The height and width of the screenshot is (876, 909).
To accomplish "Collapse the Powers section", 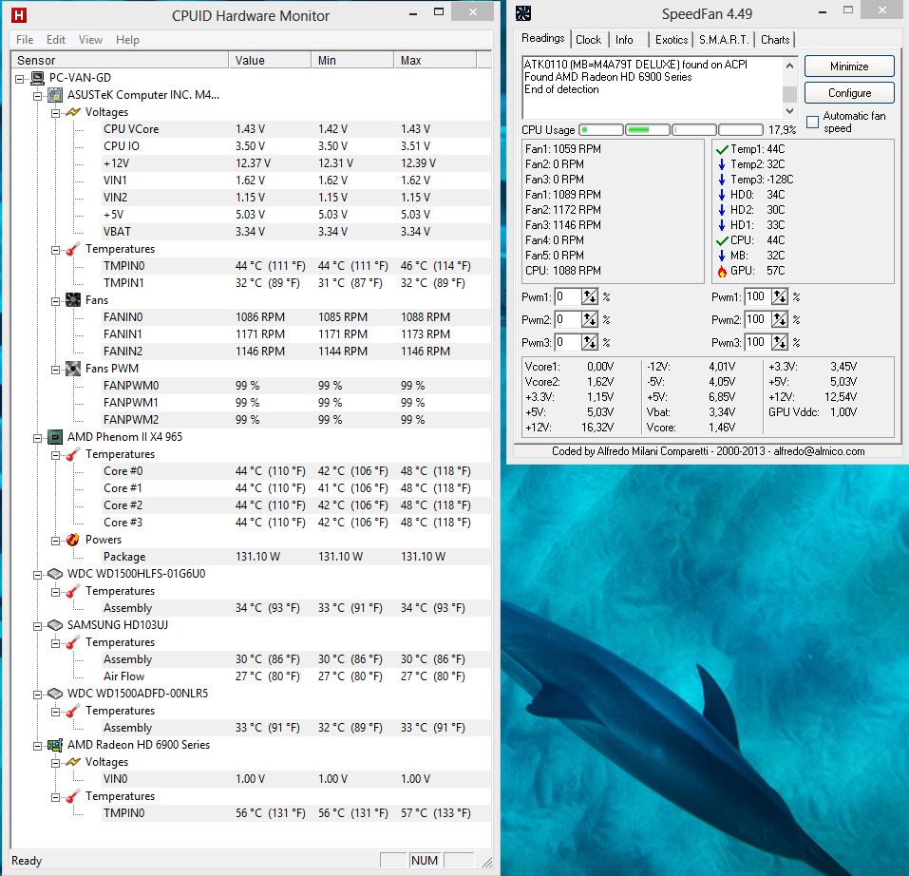I will [x=56, y=541].
